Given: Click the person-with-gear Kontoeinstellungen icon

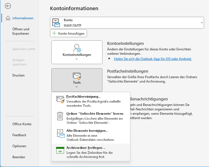Looking at the screenshot, I should [x=77, y=48].
